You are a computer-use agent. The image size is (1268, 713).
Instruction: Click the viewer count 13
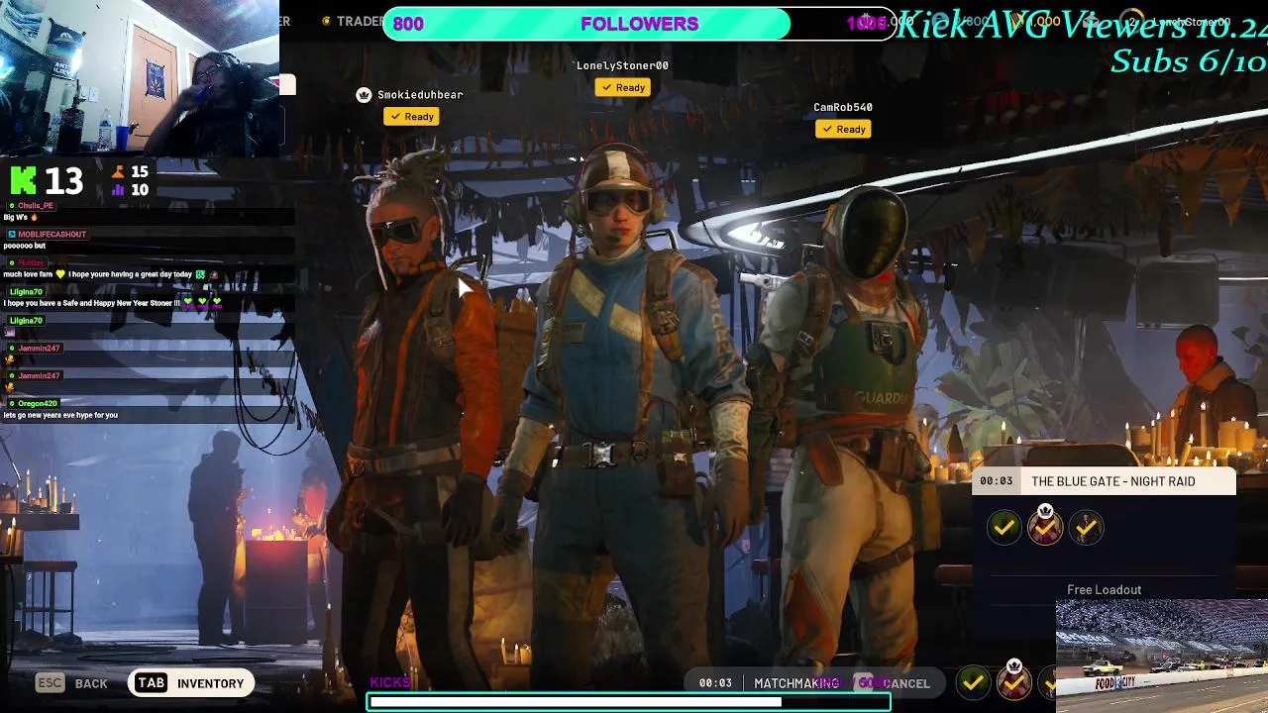63,181
